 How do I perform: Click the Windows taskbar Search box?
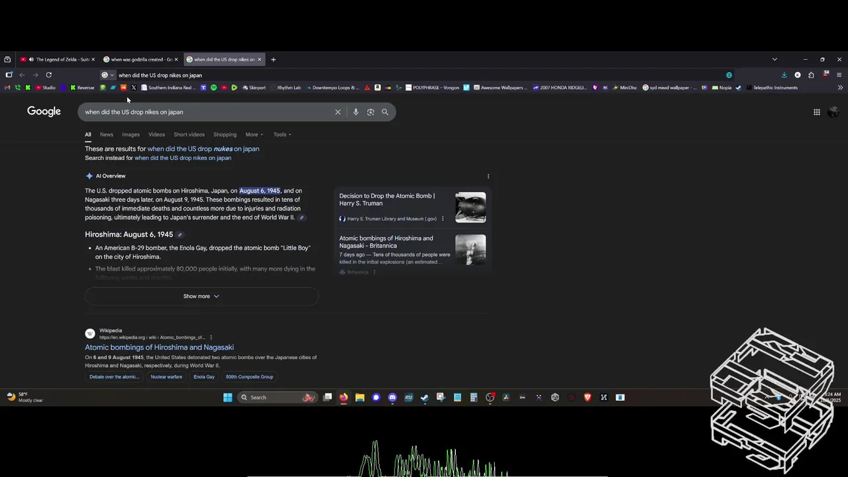click(x=277, y=397)
